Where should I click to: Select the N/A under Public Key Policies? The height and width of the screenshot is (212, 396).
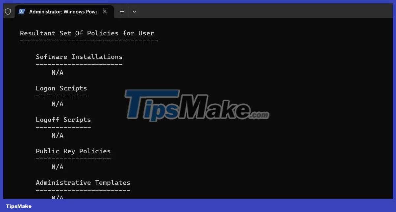57,167
